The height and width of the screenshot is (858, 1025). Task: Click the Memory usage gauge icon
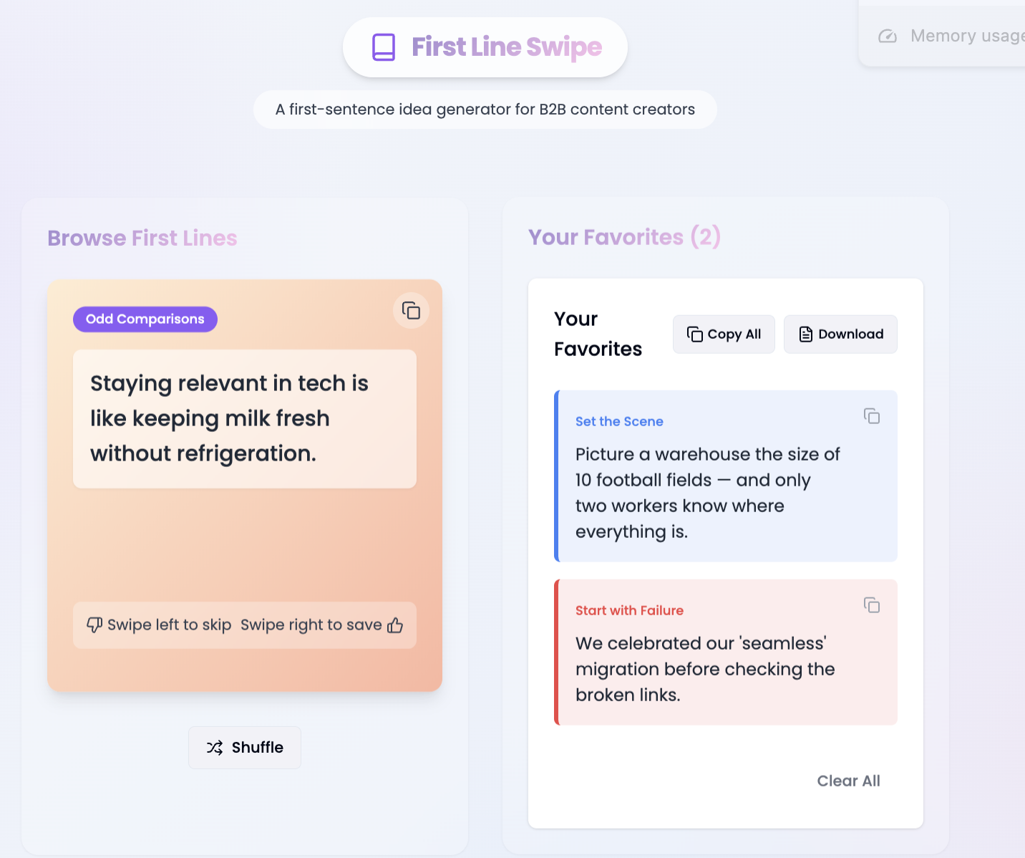coord(888,36)
